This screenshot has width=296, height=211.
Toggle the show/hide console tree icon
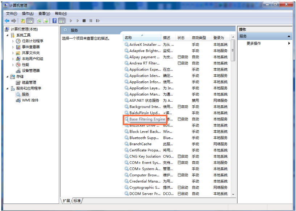(30, 21)
